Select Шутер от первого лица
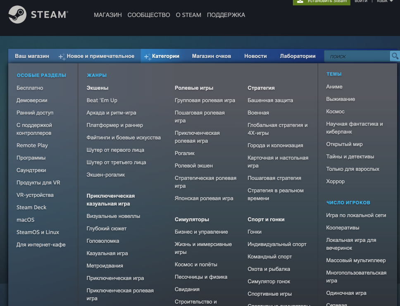This screenshot has width=400, height=306. point(115,150)
